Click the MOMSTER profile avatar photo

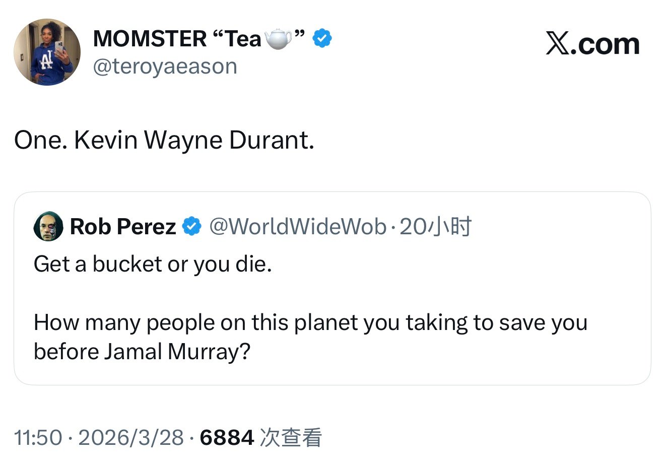pyautogui.click(x=47, y=52)
